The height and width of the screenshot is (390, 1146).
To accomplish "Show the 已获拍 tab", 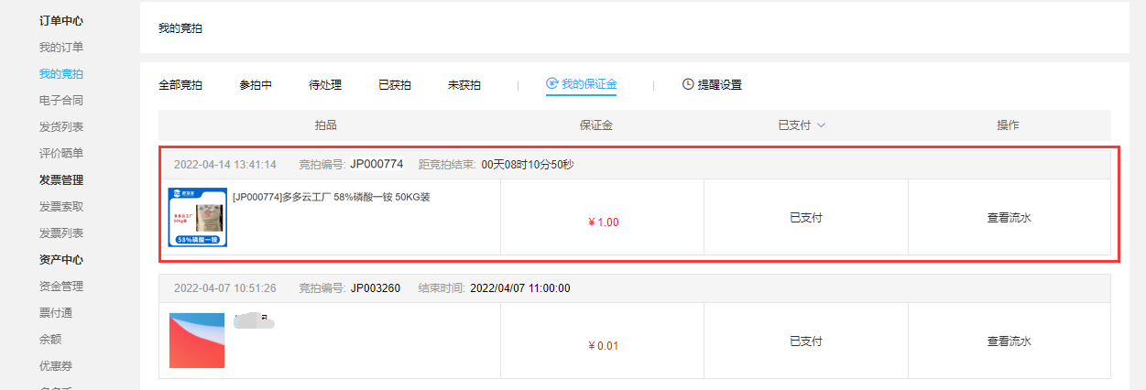I will (395, 85).
